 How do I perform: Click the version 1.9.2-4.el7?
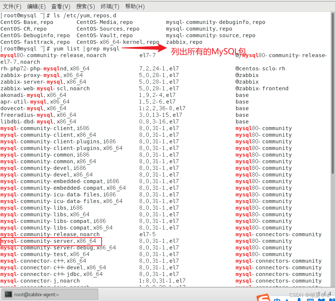click(x=157, y=95)
